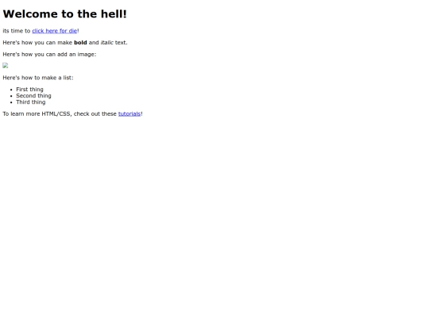
Task: Select the 'First thing' list item
Action: tap(29, 90)
